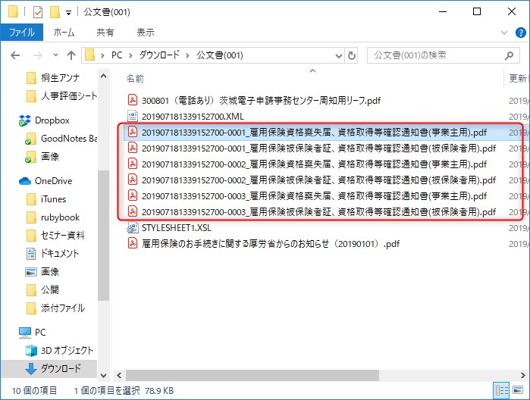Sort files by the 名前 column header
Viewport: 530px width, 400px height.
click(135, 79)
